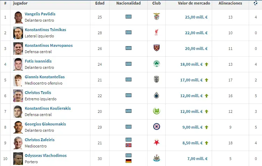Screen dimensions: 262x166
Task: Click the Norwegian flag for Christos Zafeiris
Action: pos(129,145)
